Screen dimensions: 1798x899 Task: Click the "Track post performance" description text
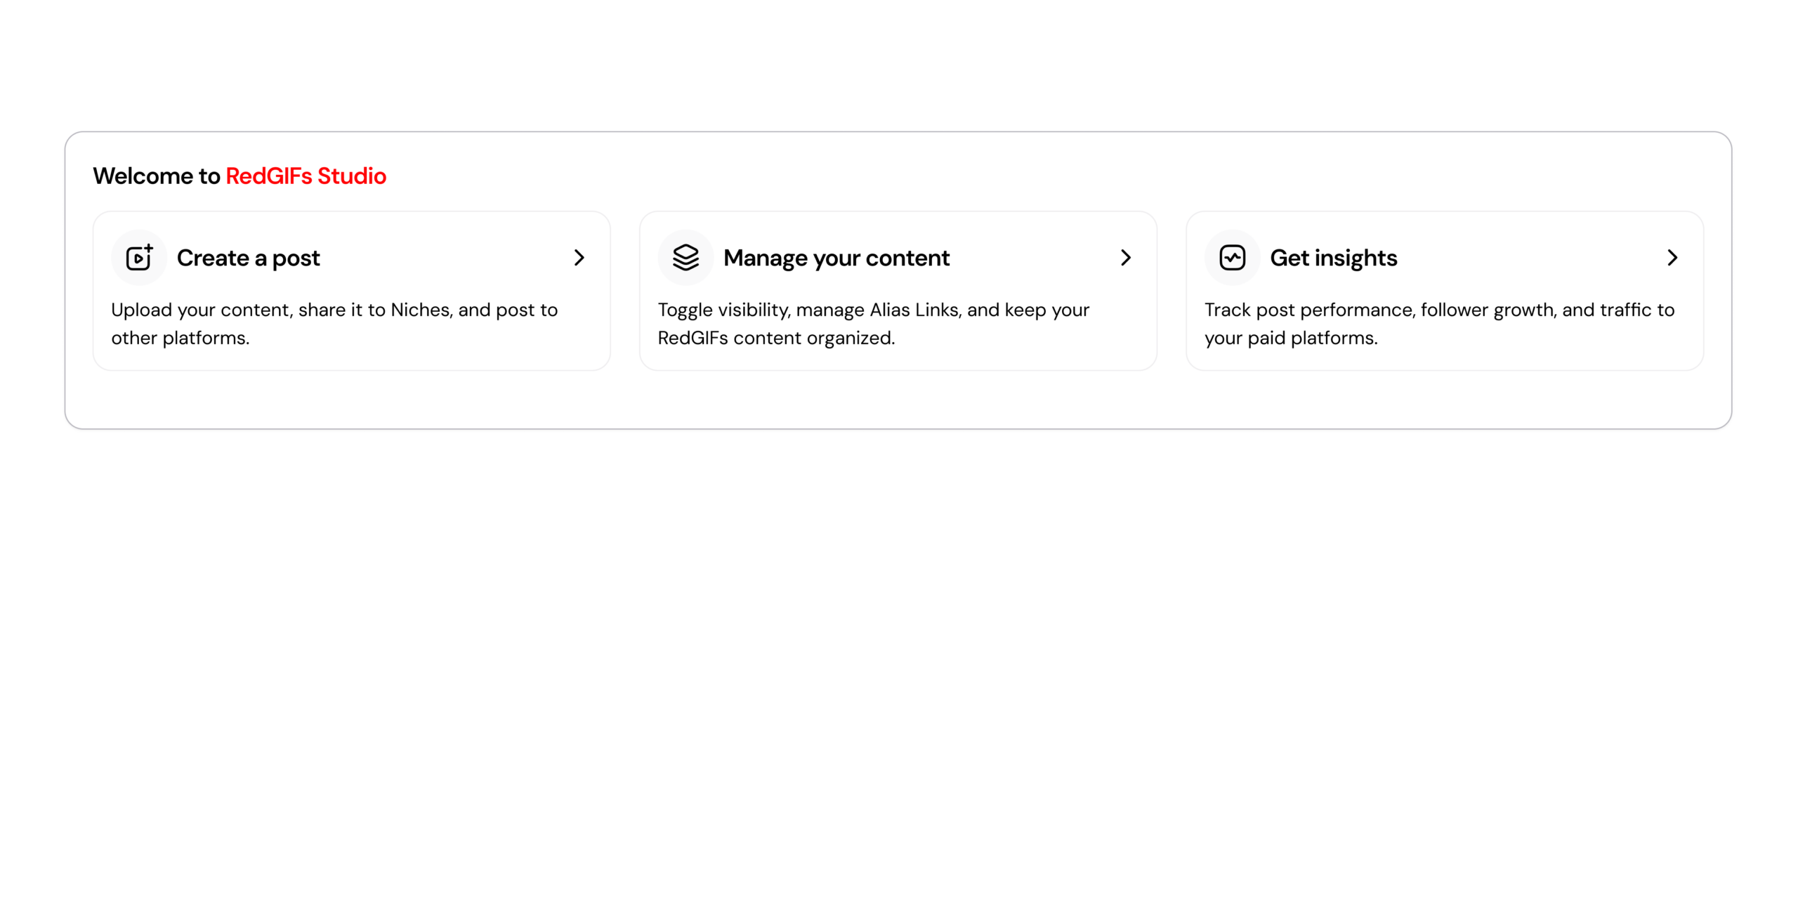coord(1308,310)
